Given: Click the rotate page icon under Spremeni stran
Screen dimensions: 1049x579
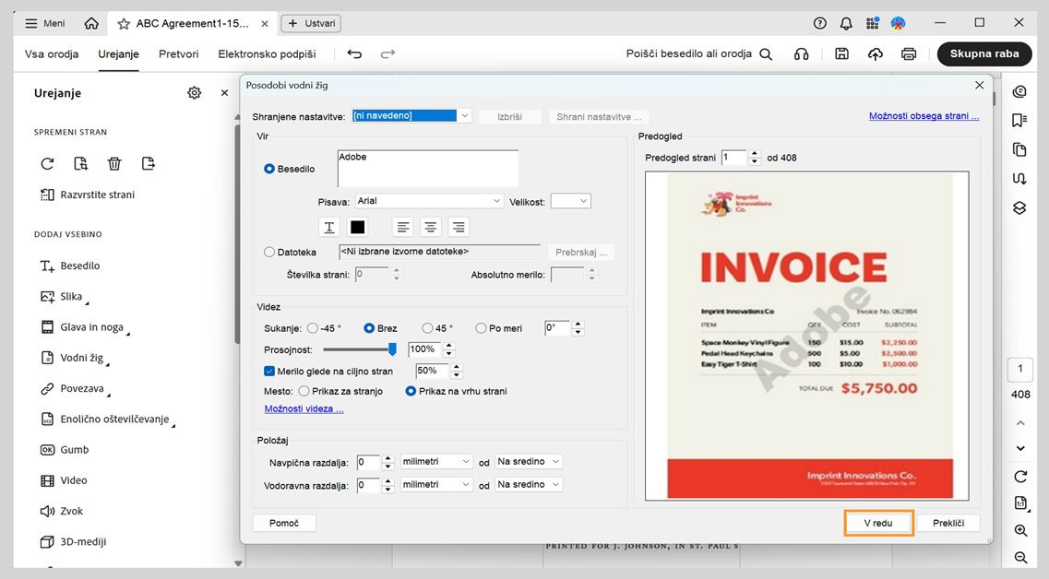Looking at the screenshot, I should click(x=46, y=163).
